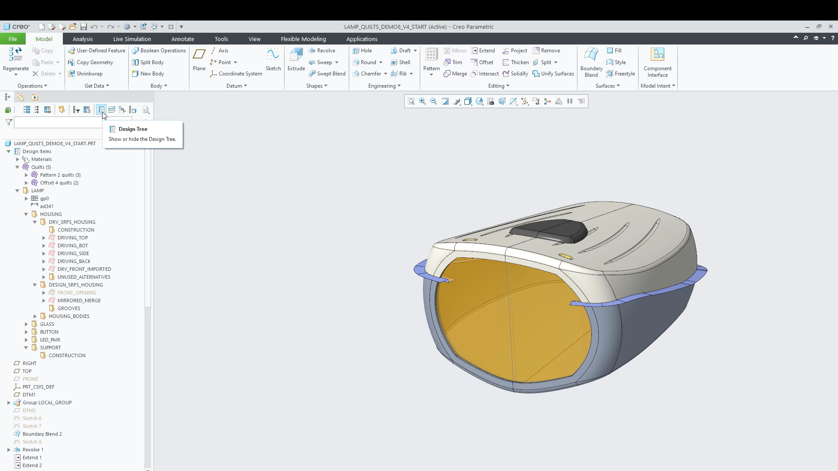Click the Swept Blend button
Screen dimensions: 838x471
[x=327, y=74]
